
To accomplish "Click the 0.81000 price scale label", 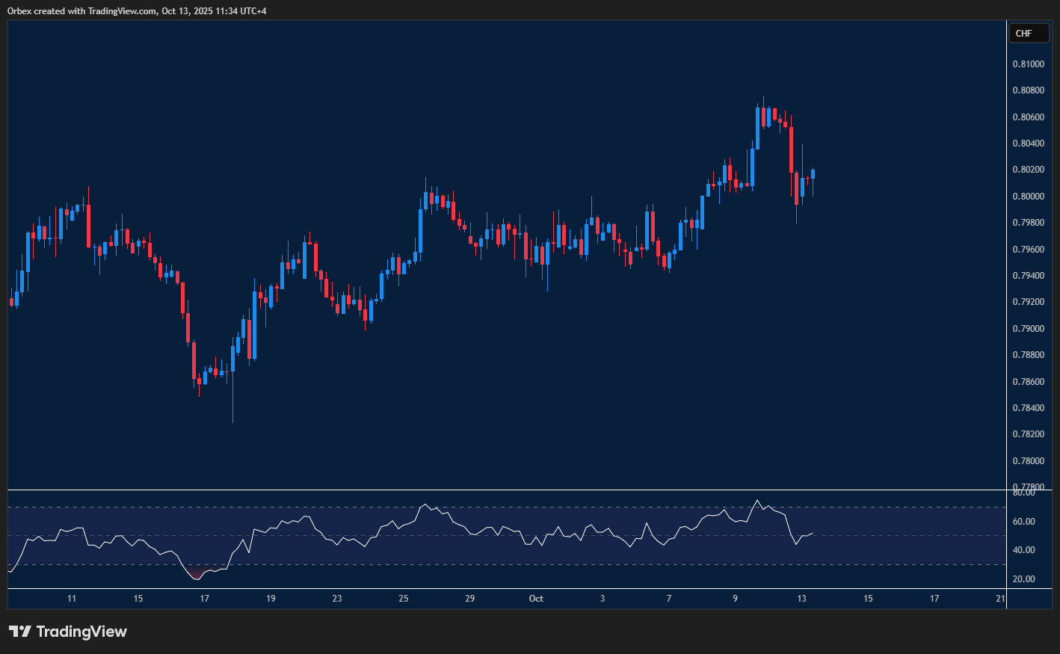I will click(1028, 64).
